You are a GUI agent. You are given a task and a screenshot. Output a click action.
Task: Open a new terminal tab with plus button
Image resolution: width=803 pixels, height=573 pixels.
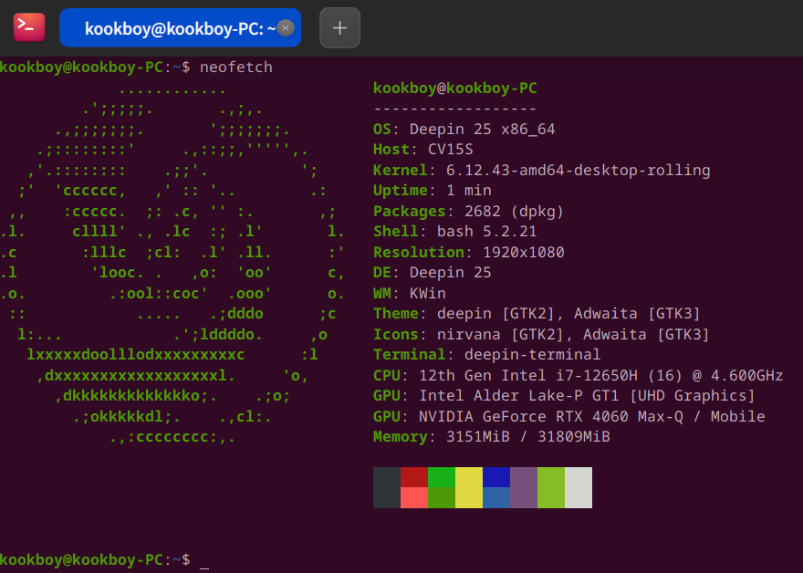[340, 27]
